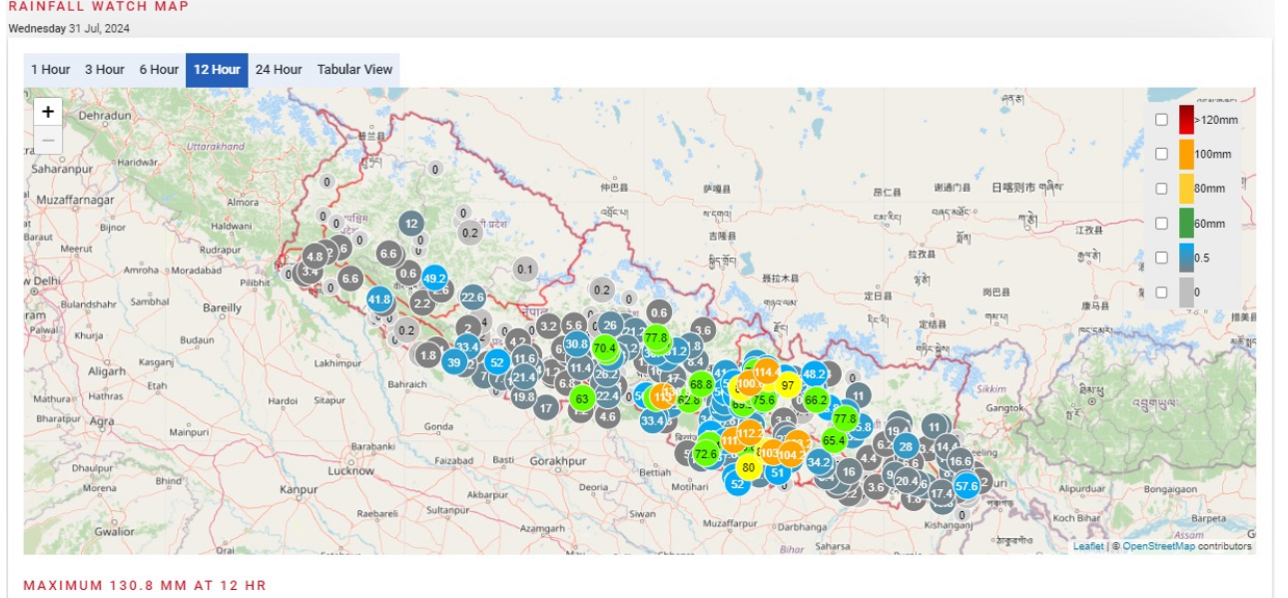This screenshot has width=1288, height=598.
Task: Click the 66.2 green rainfall marker
Action: pos(816,399)
